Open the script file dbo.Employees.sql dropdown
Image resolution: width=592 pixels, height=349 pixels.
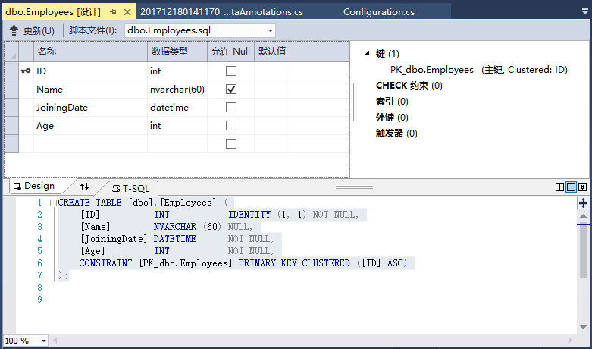point(271,30)
